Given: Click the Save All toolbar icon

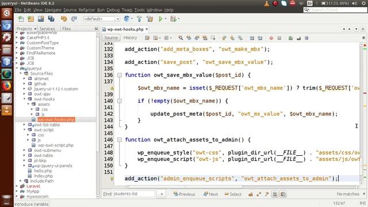Looking at the screenshot, I should (x=51, y=19).
